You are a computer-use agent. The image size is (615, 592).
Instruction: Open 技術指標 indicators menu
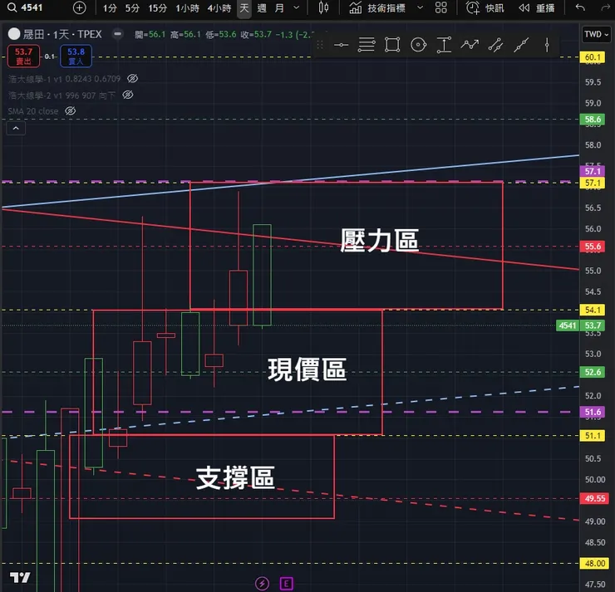(377, 7)
